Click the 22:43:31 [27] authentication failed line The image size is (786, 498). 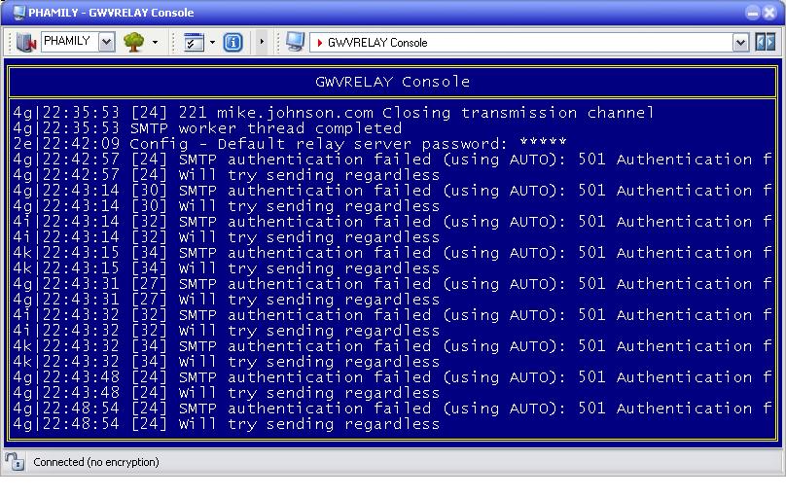392,284
